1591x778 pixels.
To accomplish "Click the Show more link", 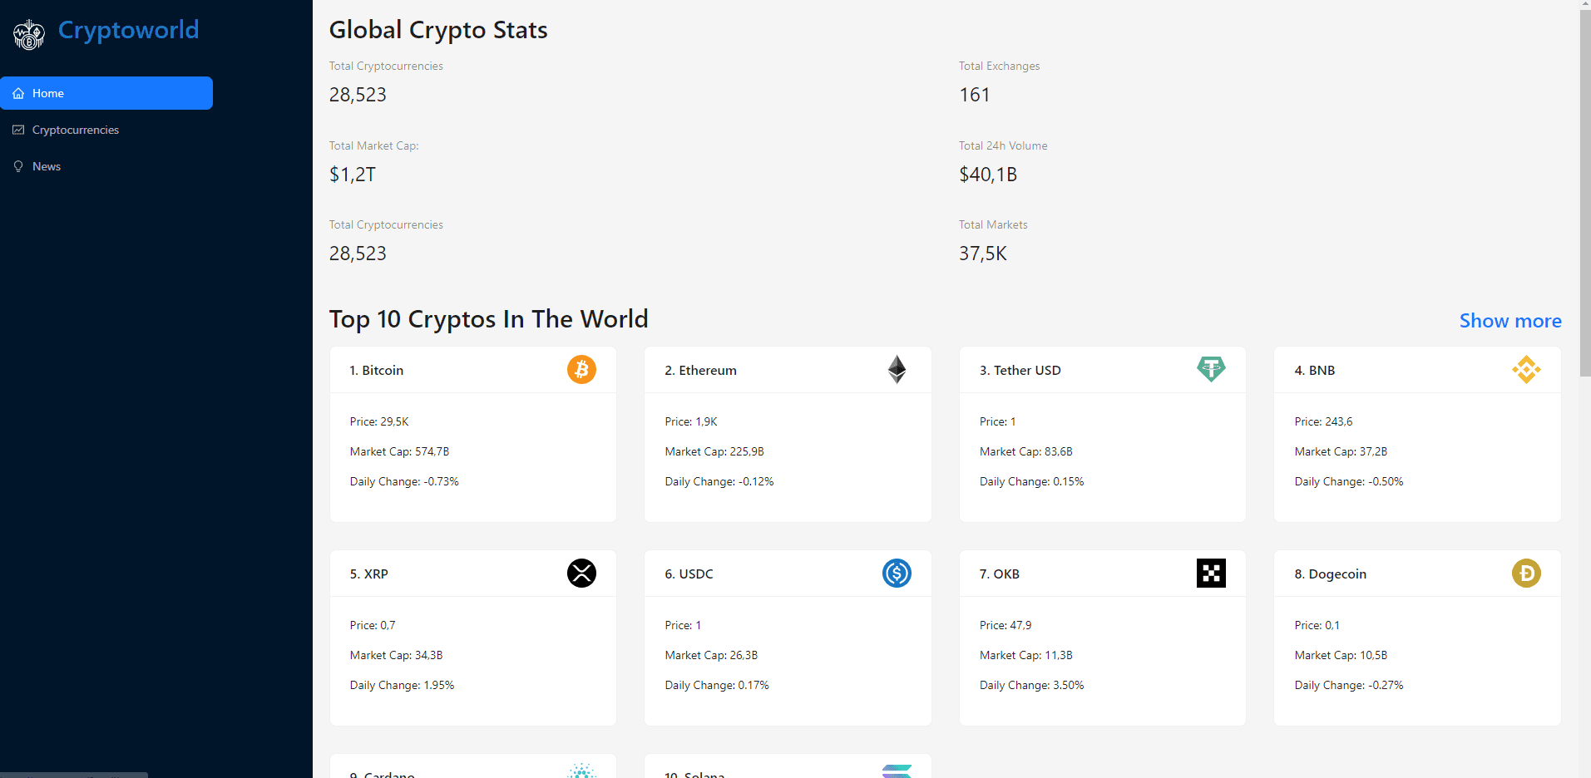I will [1509, 320].
